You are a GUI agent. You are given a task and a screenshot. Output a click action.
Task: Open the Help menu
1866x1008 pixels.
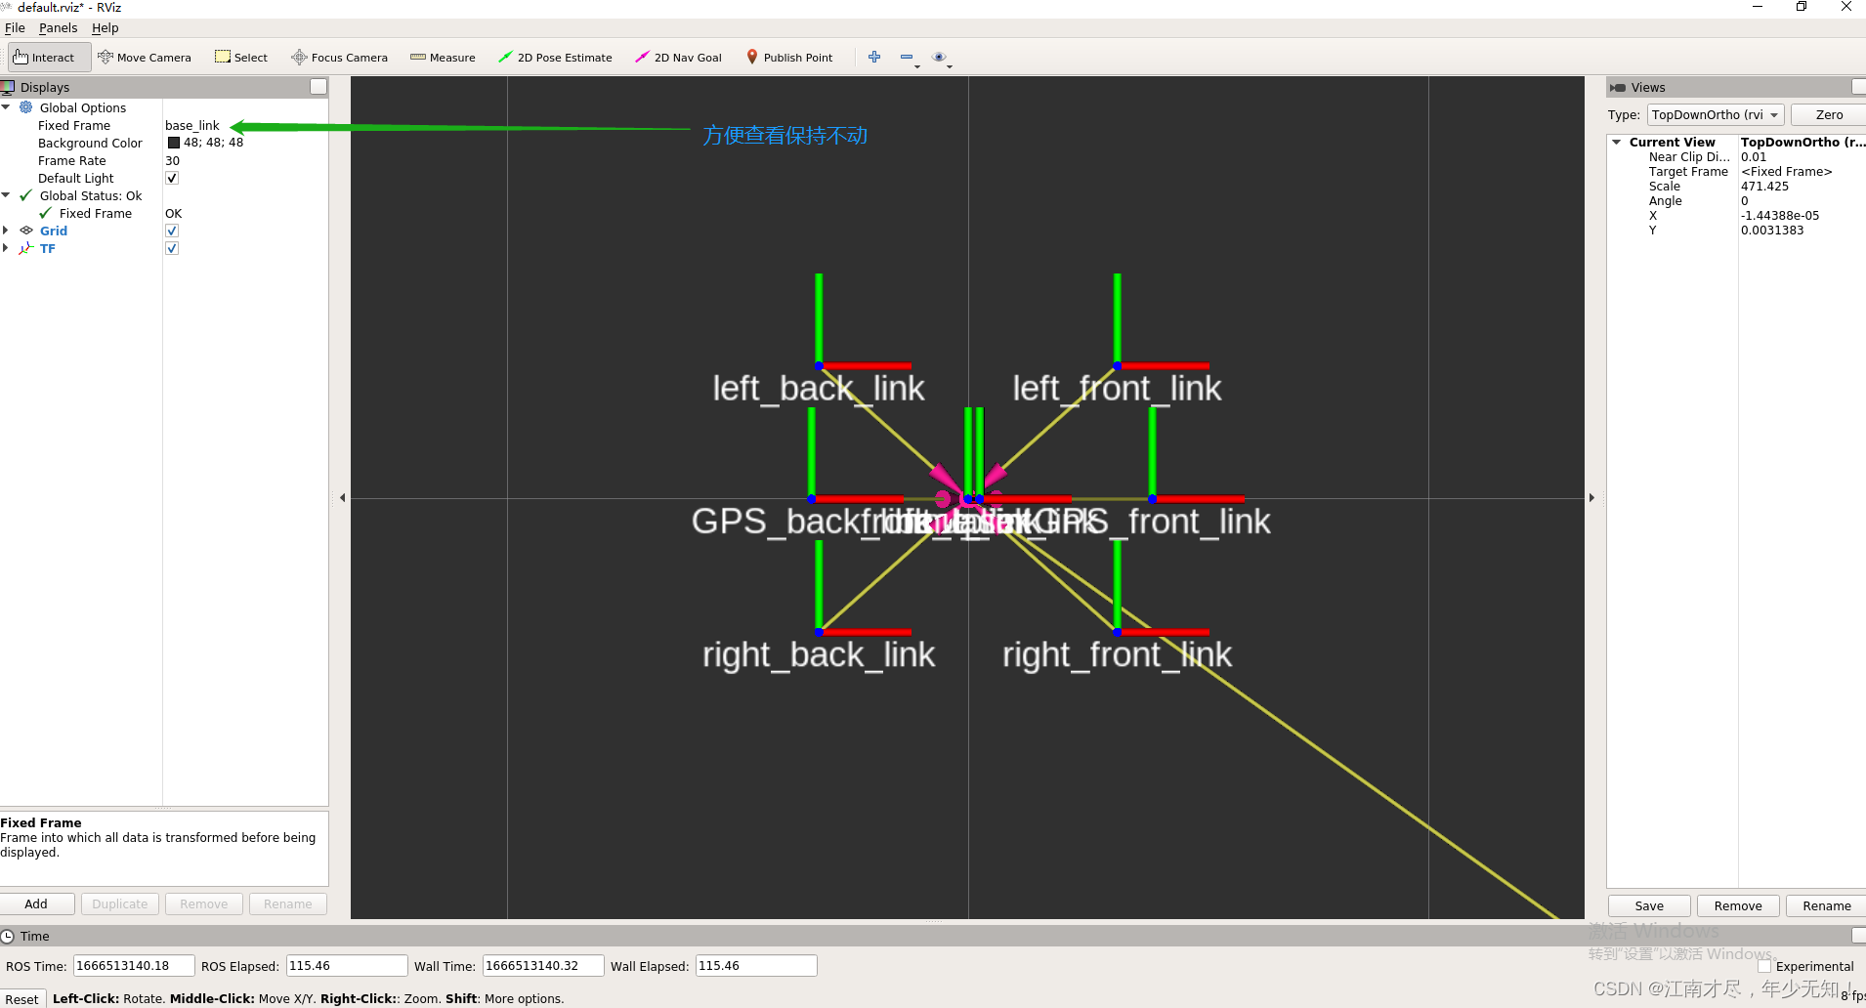(105, 27)
